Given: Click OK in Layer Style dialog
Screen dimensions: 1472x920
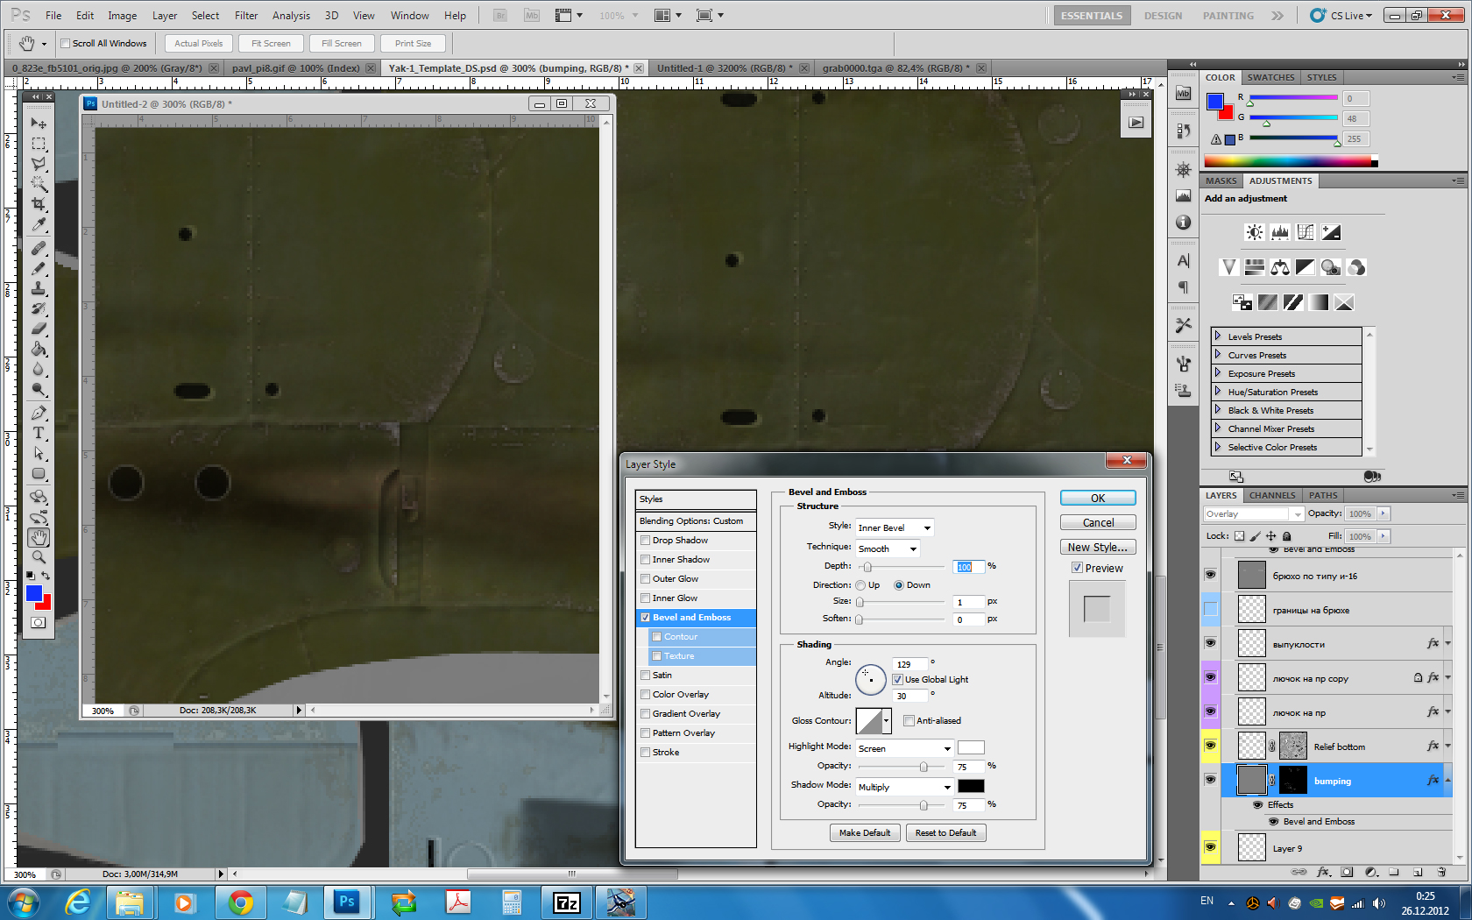Looking at the screenshot, I should pos(1097,498).
